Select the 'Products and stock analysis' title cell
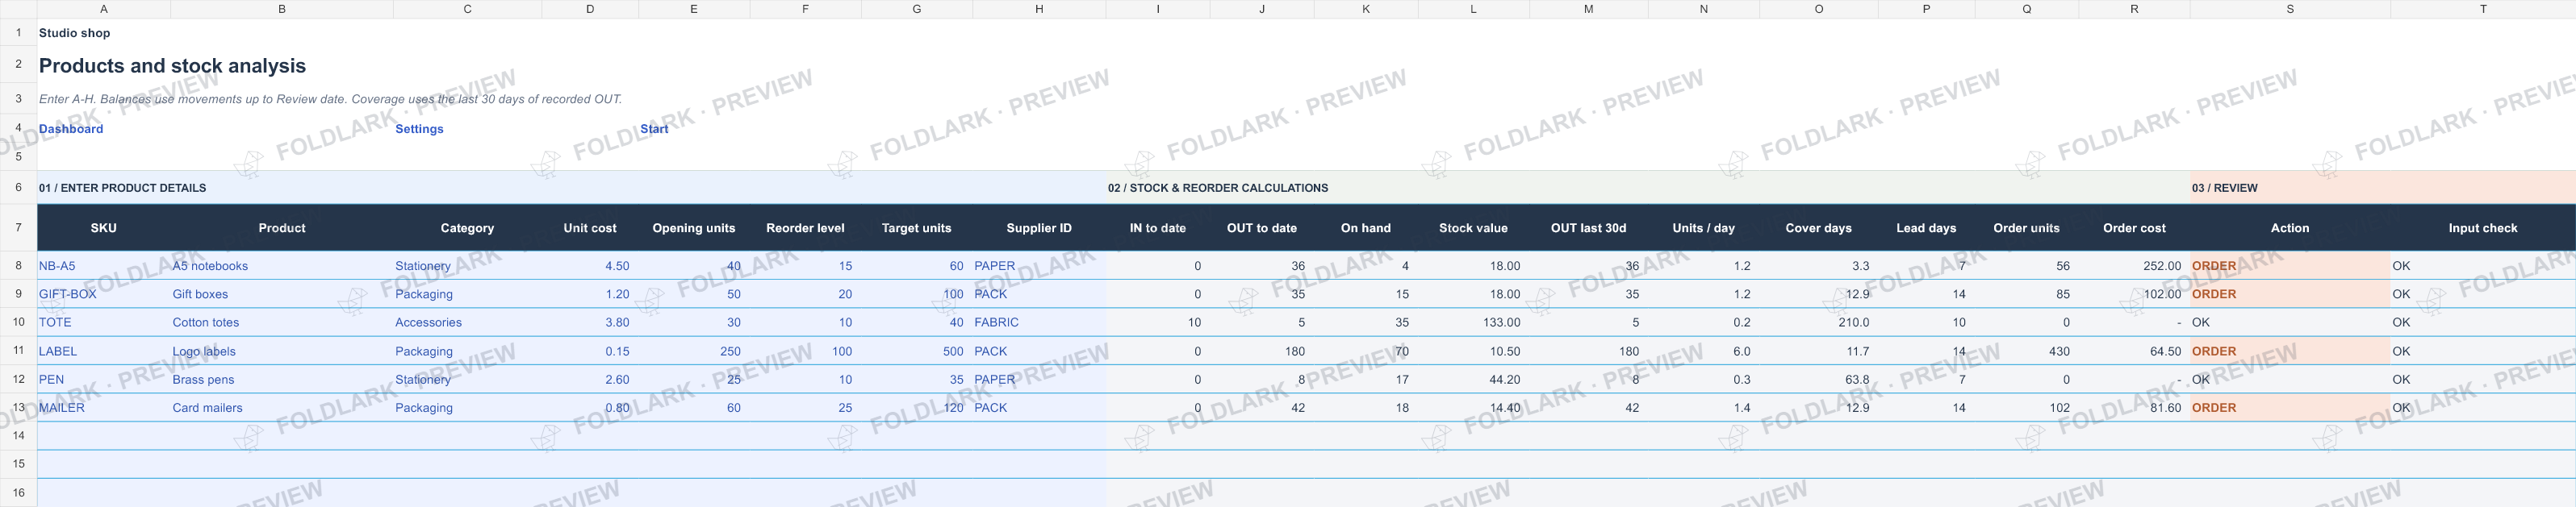Screen dimensions: 2576x507 pos(172,66)
